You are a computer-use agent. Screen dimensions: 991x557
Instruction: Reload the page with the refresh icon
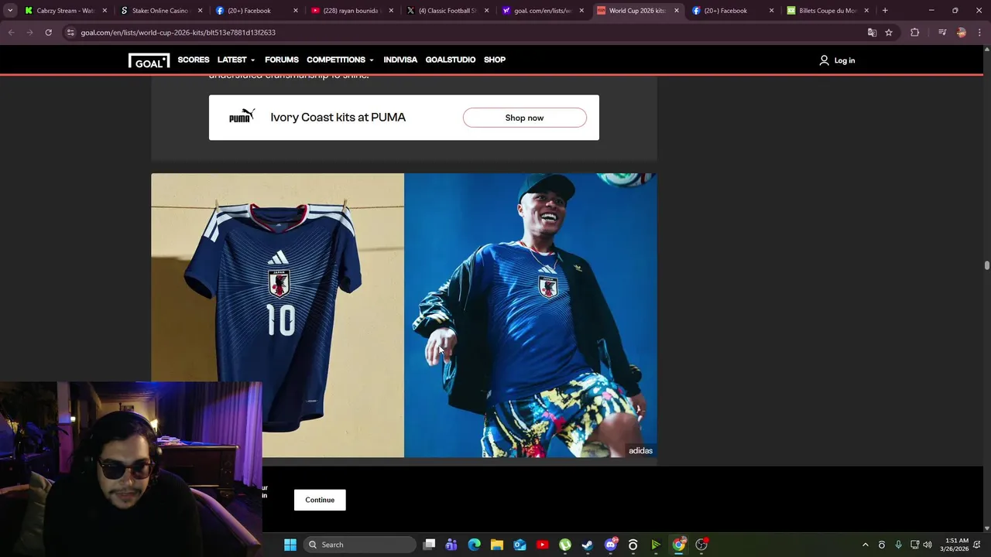click(48, 32)
